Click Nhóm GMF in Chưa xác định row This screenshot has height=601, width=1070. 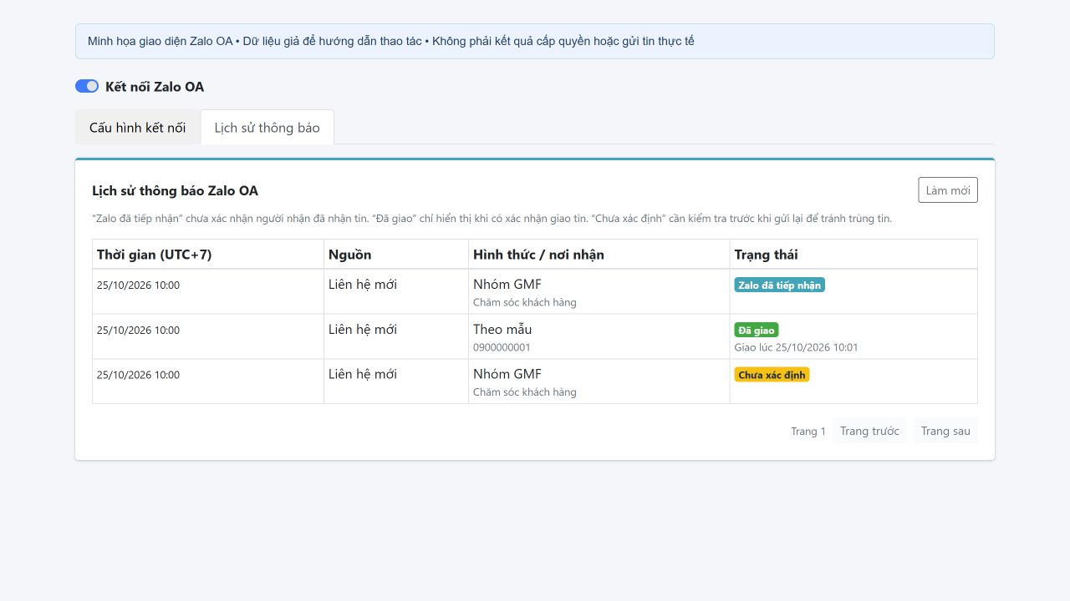click(x=507, y=375)
